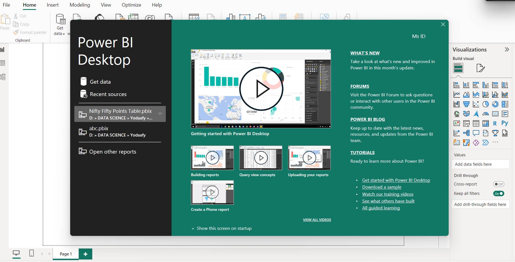Uncheck Show this screen on startup
This screenshot has width=515, height=262.
point(193,228)
